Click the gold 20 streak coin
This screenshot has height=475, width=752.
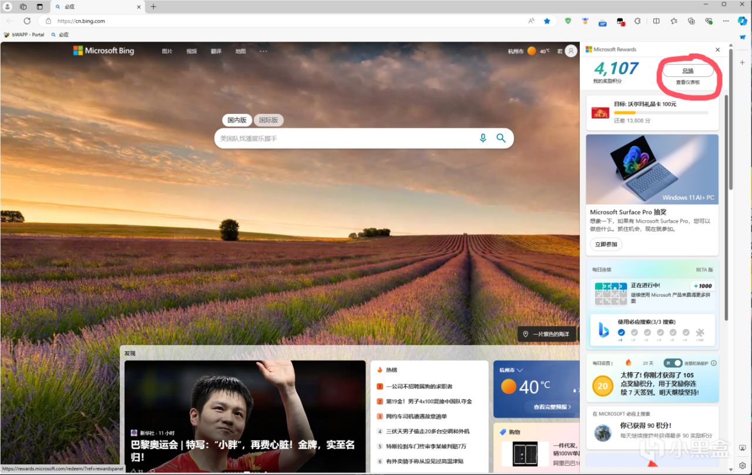(602, 386)
